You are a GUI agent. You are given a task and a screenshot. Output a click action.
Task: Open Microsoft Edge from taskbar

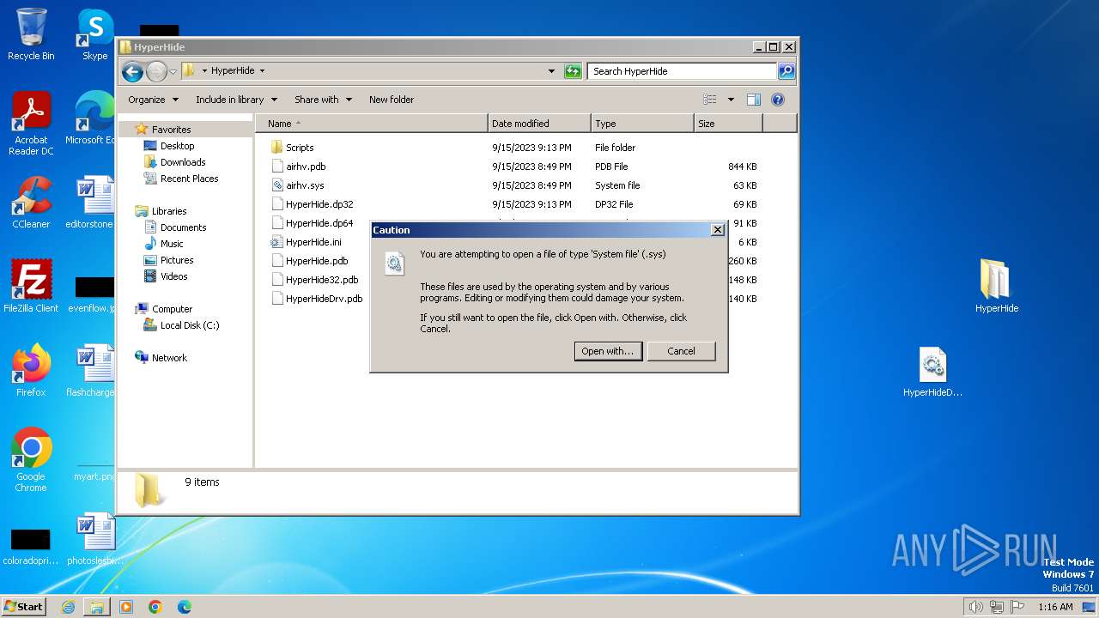pos(185,607)
